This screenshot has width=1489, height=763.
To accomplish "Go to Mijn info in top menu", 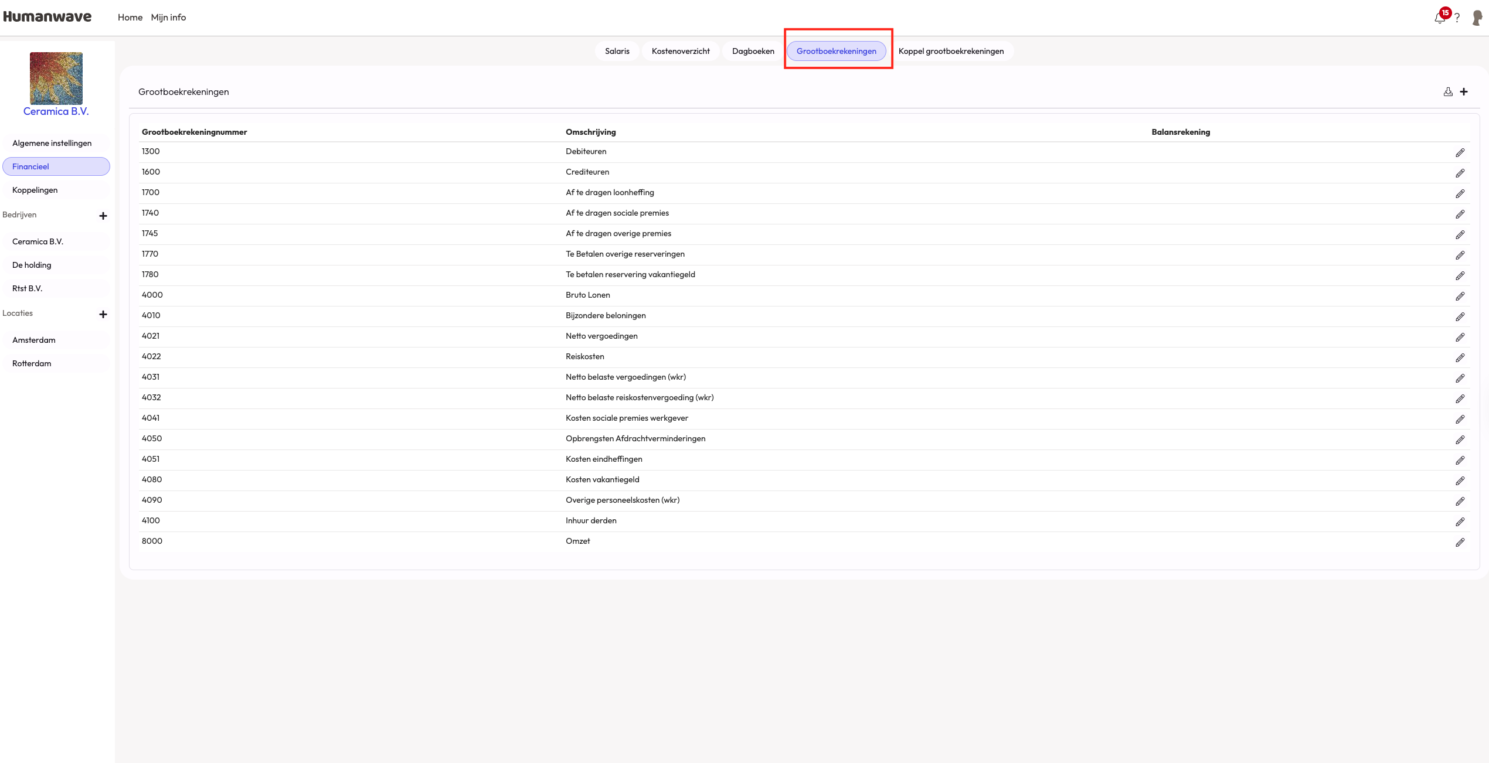I will click(x=168, y=18).
